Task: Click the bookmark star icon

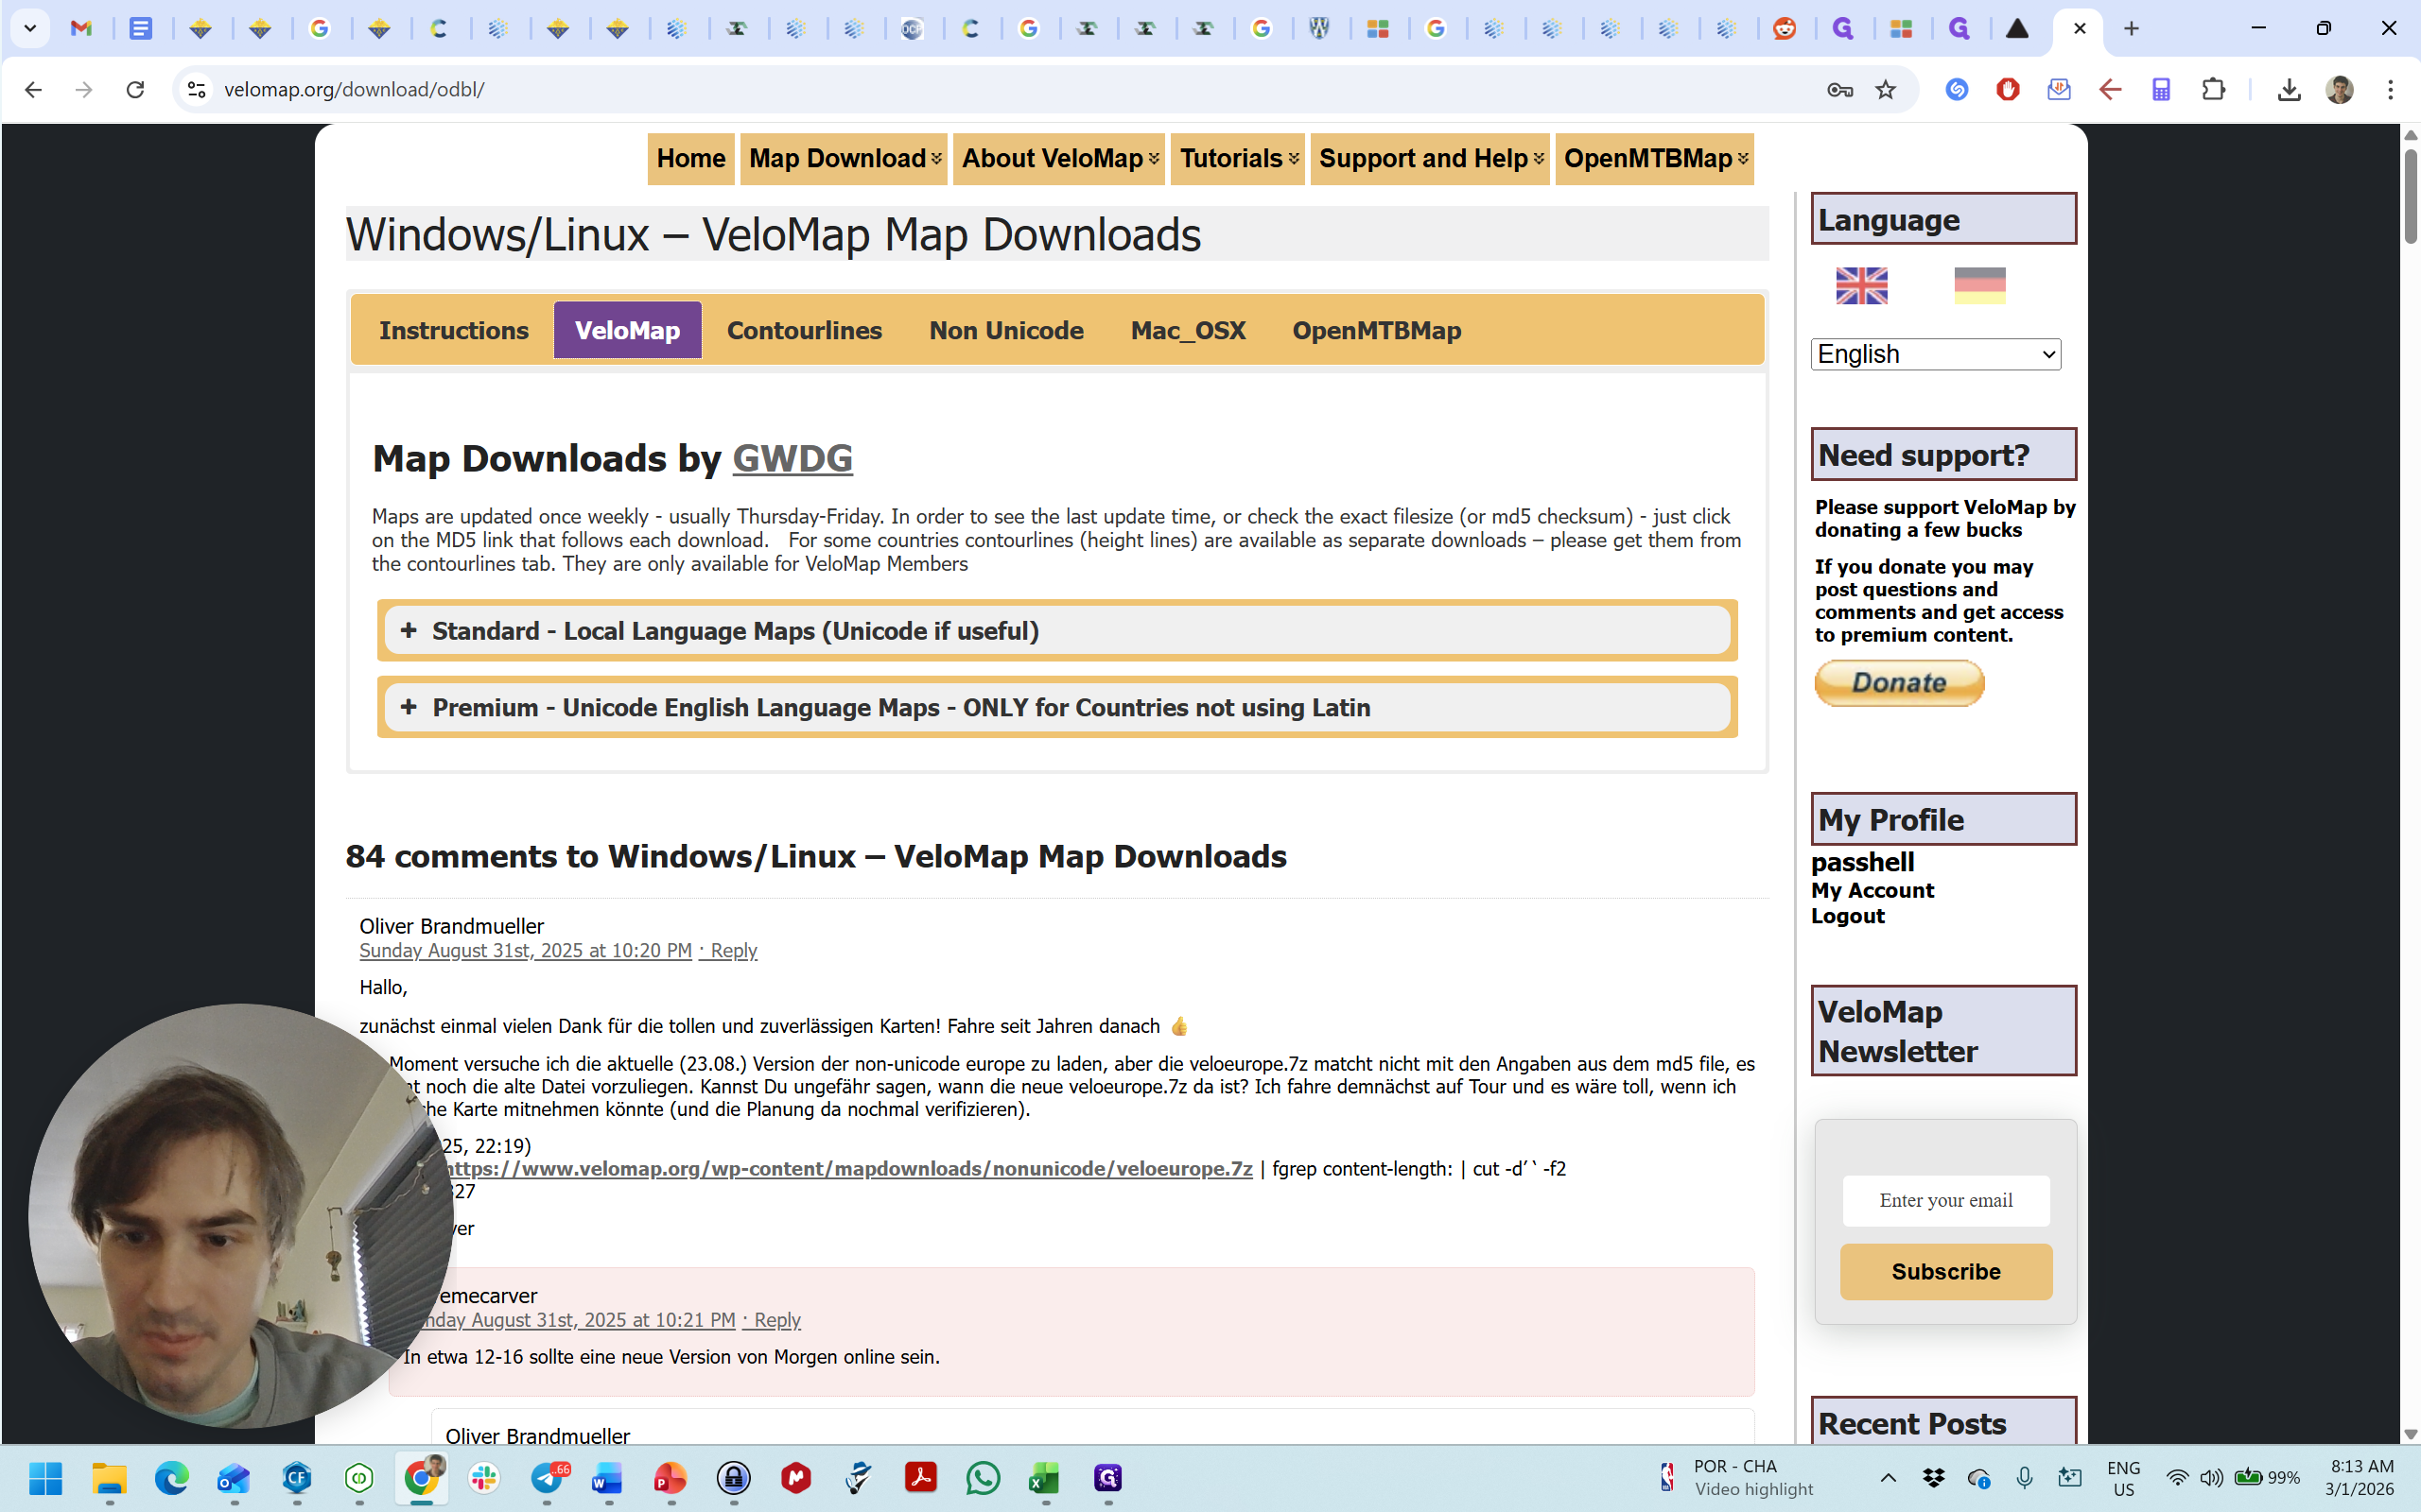Action: (1885, 90)
